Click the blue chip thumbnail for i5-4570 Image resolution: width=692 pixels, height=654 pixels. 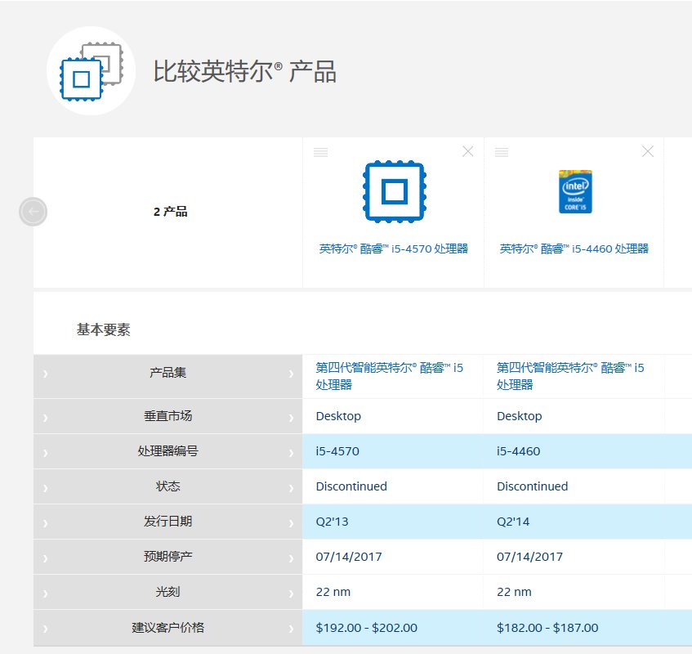(394, 191)
